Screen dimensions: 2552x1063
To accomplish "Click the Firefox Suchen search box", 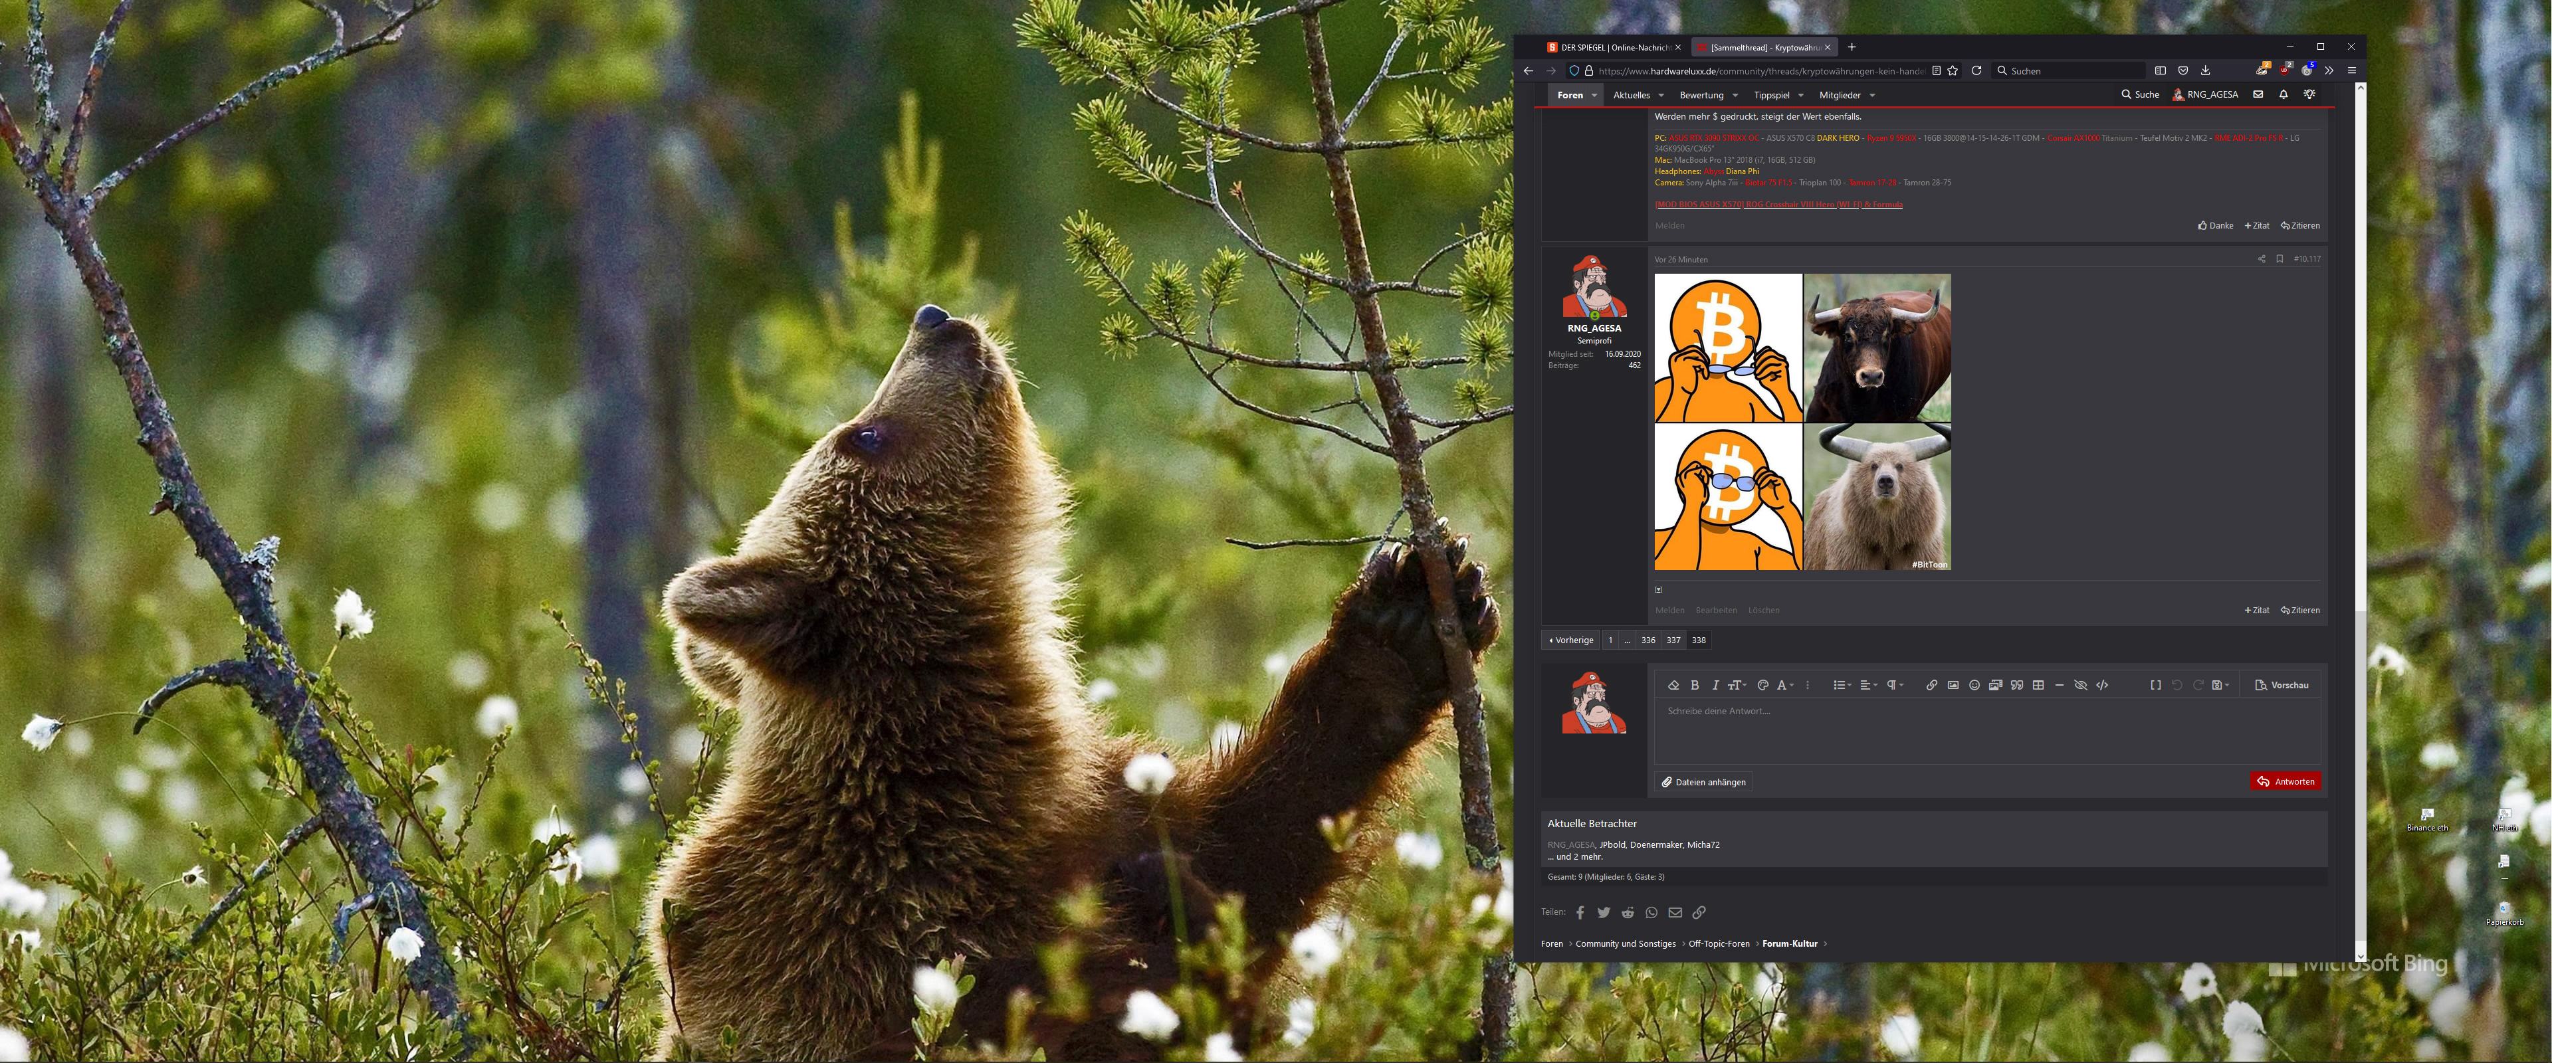I will coord(2069,70).
